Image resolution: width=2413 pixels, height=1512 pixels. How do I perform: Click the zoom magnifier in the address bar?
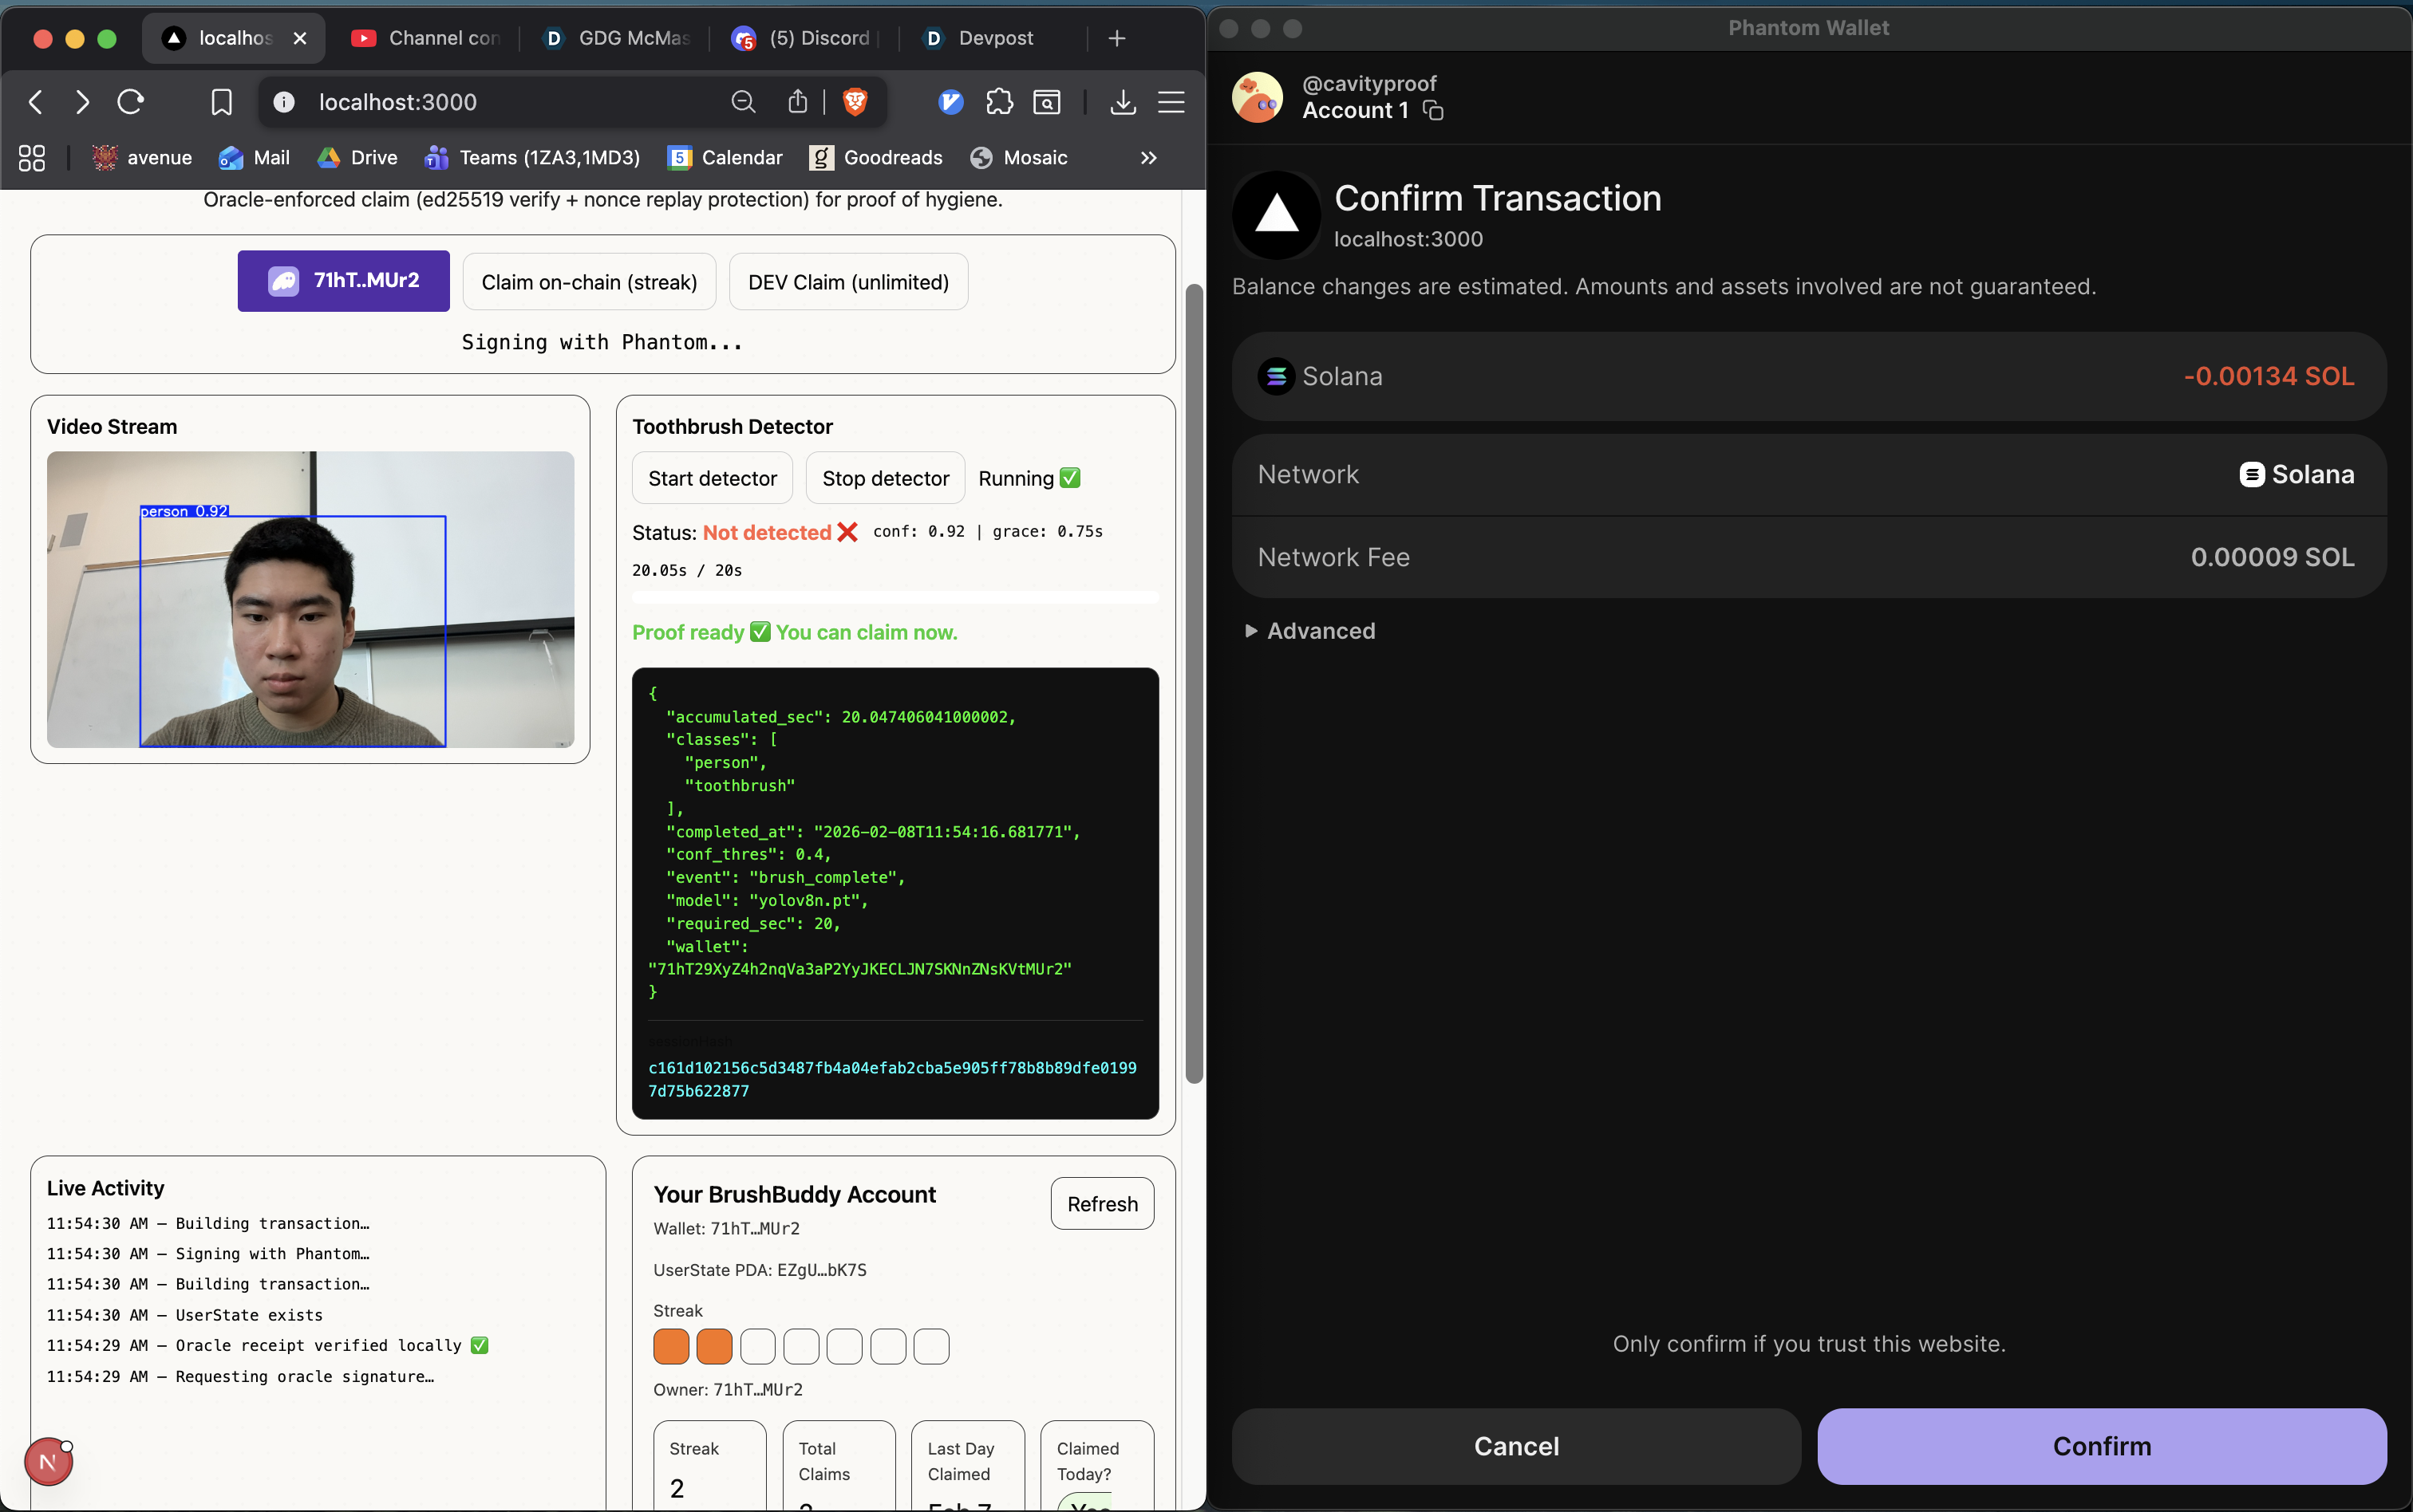pos(742,102)
